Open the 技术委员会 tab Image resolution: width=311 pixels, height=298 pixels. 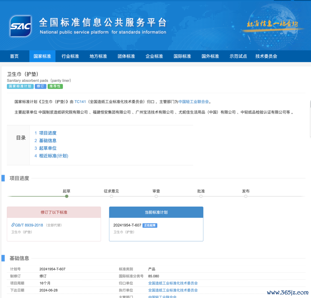266,56
